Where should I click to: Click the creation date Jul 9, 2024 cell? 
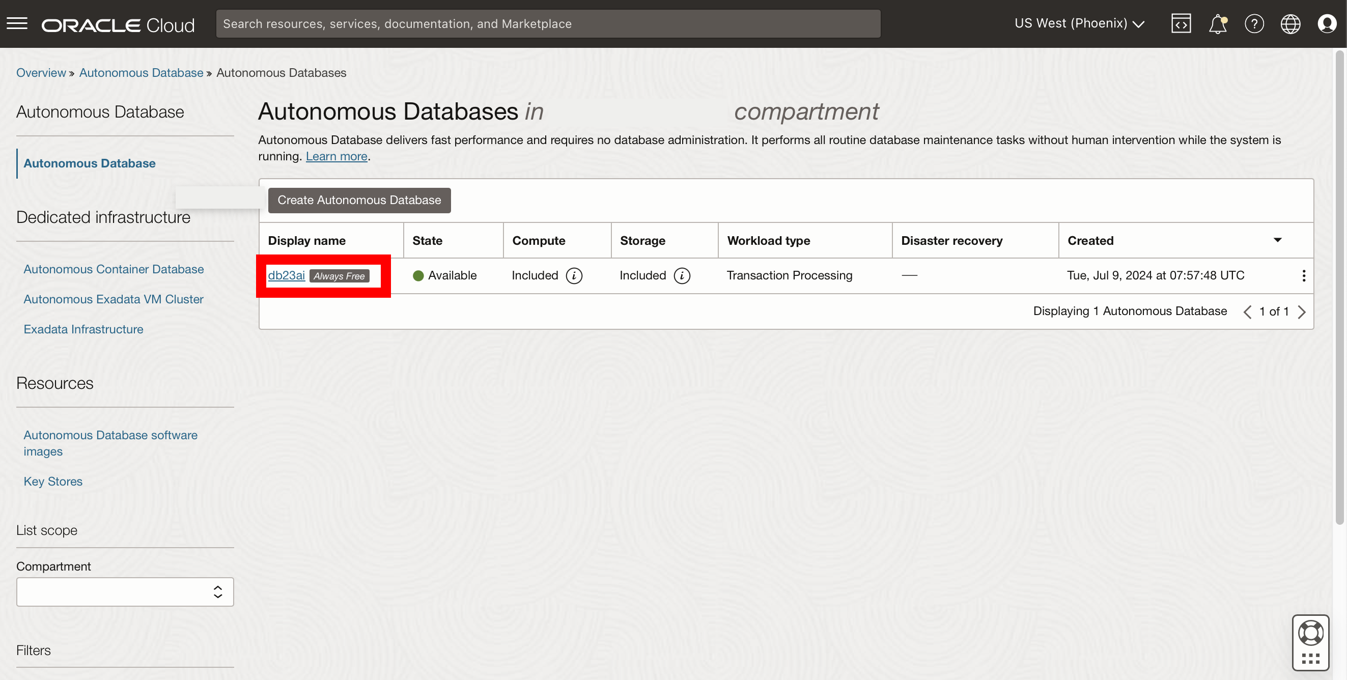(x=1156, y=275)
